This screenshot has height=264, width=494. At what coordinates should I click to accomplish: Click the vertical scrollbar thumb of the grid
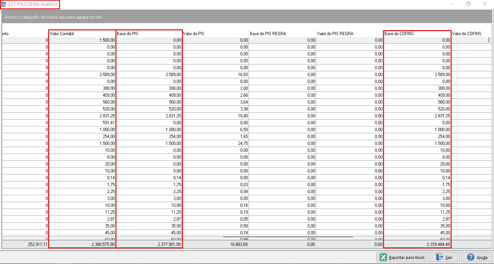coord(489,40)
